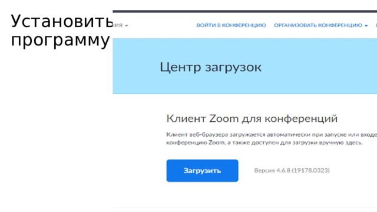Open the ВОЙТИ В КОНФЕРЕНЦИЮ link
This screenshot has height=212, width=377.
(231, 25)
